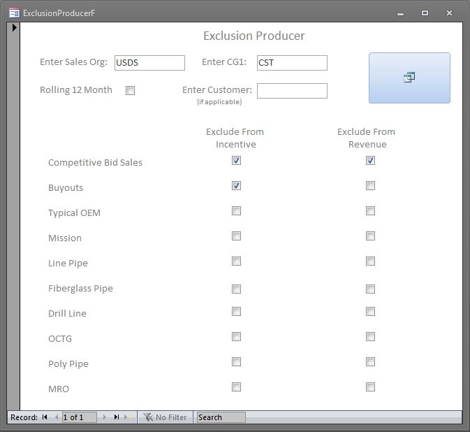Check Typical OEM Exclude From Incentive
Image resolution: width=470 pixels, height=432 pixels.
click(236, 211)
